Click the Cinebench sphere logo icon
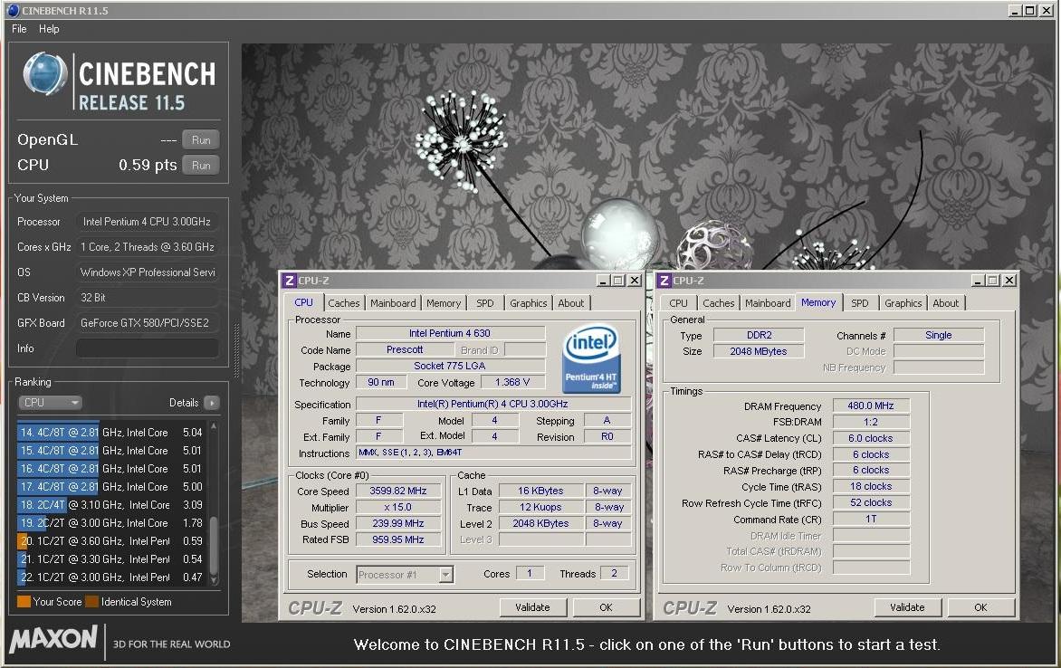Image resolution: width=1061 pixels, height=668 pixels. (44, 74)
